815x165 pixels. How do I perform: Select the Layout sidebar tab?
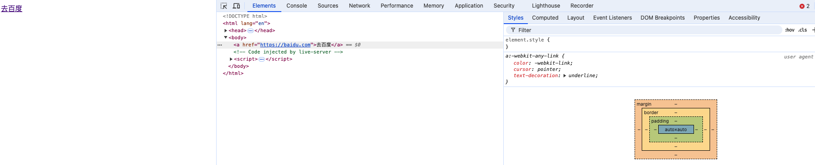[576, 18]
